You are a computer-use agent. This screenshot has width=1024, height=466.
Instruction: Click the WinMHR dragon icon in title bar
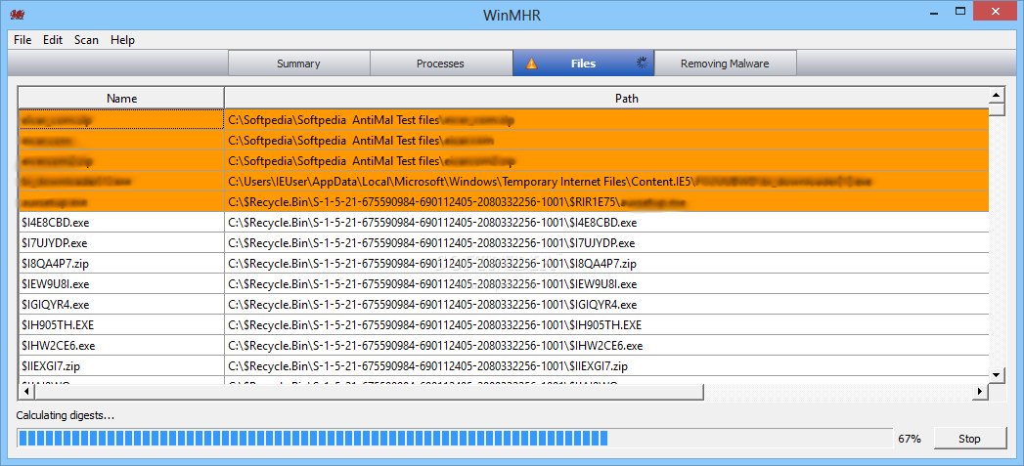point(17,13)
